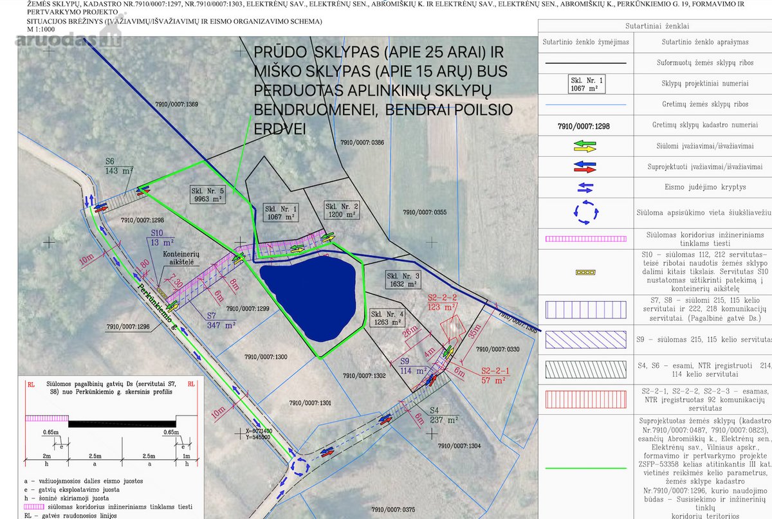This screenshot has height=519, width=772.
Task: Click the green road line sample at legend bottom
Action: [x=585, y=469]
